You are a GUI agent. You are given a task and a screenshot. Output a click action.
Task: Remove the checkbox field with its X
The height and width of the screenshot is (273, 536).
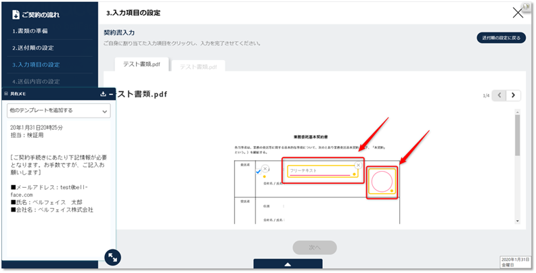265,168
